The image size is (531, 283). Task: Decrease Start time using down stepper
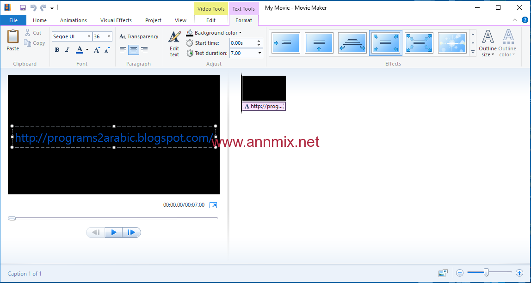pos(259,45)
